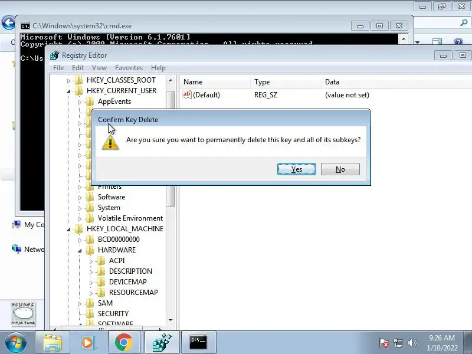472x354 pixels.
Task: Open the Windows Start orb
Action: pyautogui.click(x=16, y=343)
